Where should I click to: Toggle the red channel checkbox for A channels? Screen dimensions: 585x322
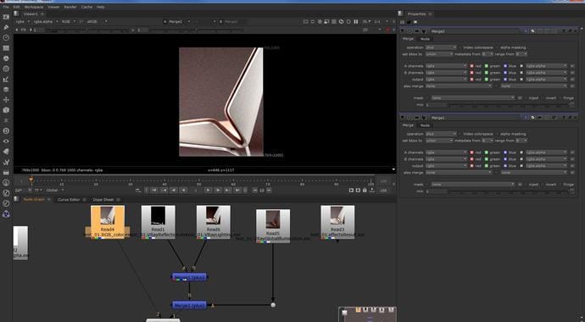(x=471, y=66)
